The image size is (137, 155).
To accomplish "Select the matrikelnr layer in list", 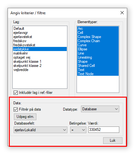I will coord(40,53).
